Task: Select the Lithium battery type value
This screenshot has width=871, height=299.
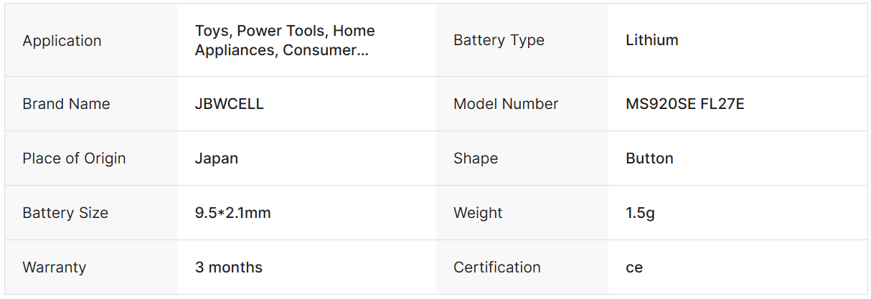Action: (651, 40)
